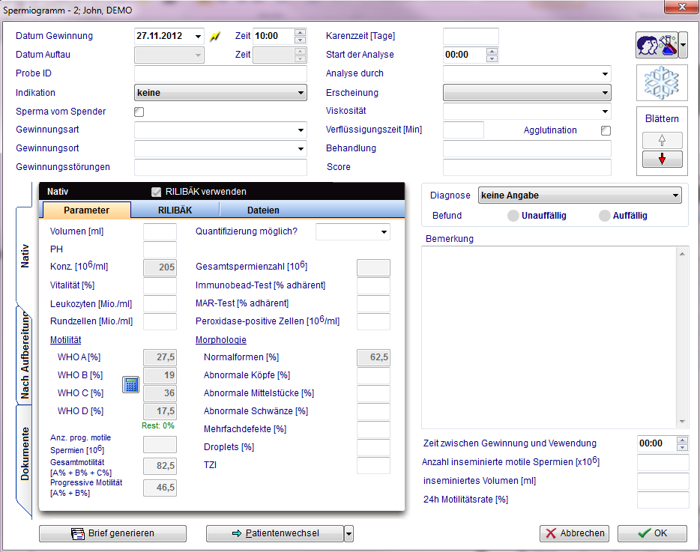Click the Gewinnungsstörungen field
Viewport: 700px width, 552px height.
click(220, 167)
